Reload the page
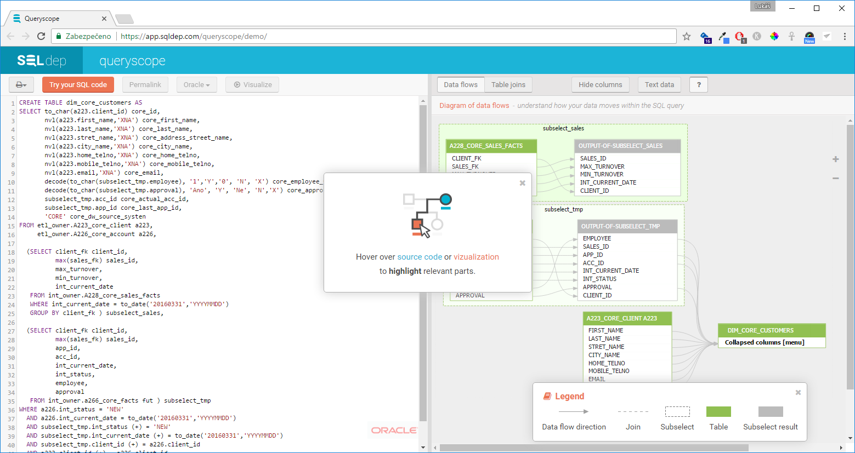This screenshot has height=453, width=855. click(x=41, y=36)
